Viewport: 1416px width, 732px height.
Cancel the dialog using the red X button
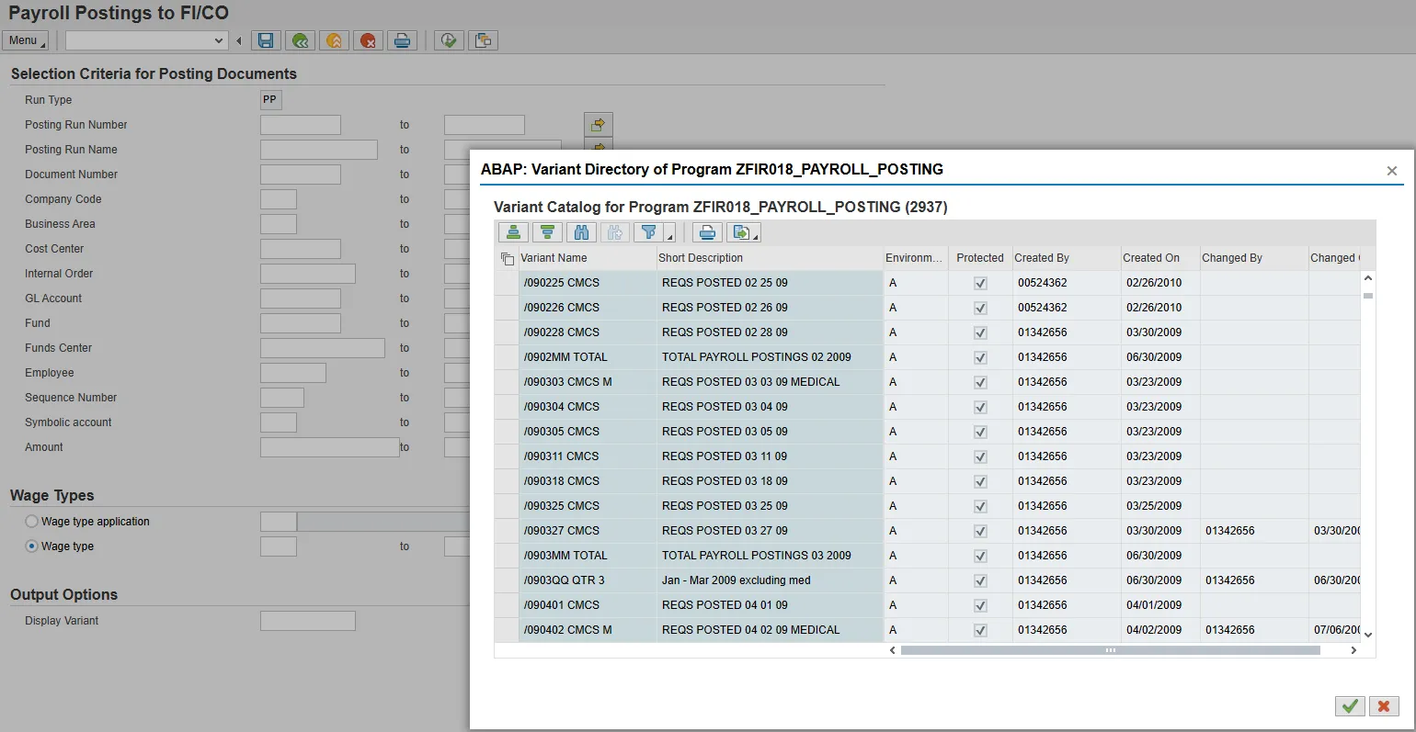pyautogui.click(x=1384, y=705)
